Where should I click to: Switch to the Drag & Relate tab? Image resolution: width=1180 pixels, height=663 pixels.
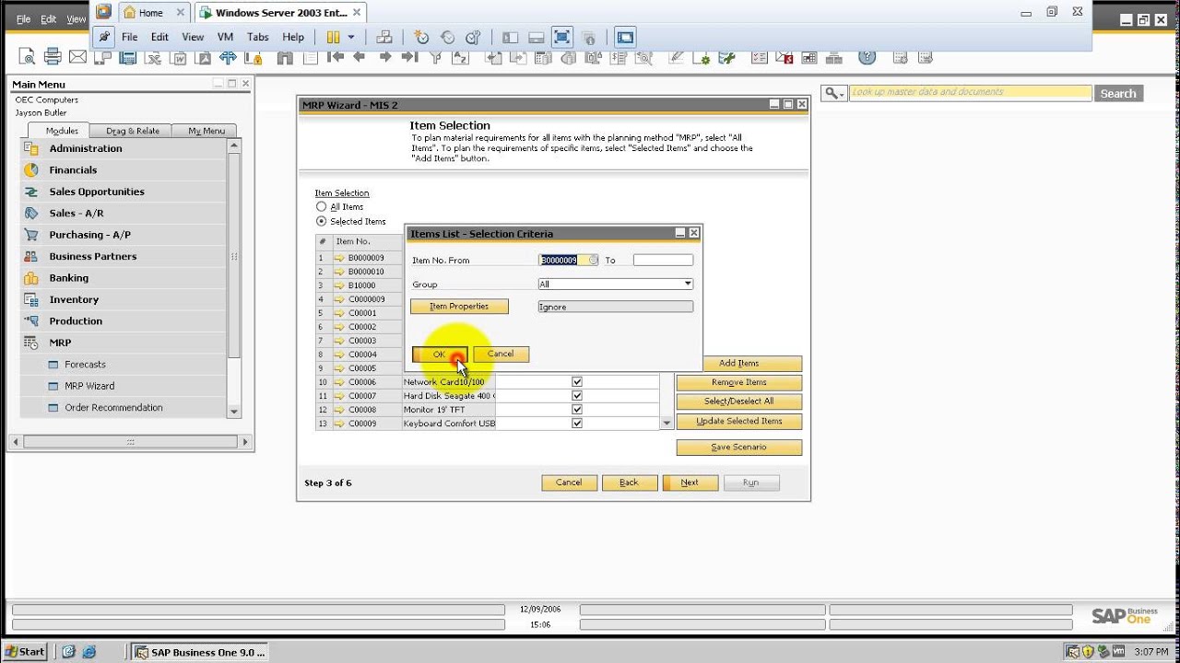[132, 131]
